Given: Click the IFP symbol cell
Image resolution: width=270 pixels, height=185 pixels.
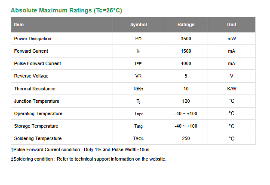Looking at the screenshot, I should click(x=138, y=64).
